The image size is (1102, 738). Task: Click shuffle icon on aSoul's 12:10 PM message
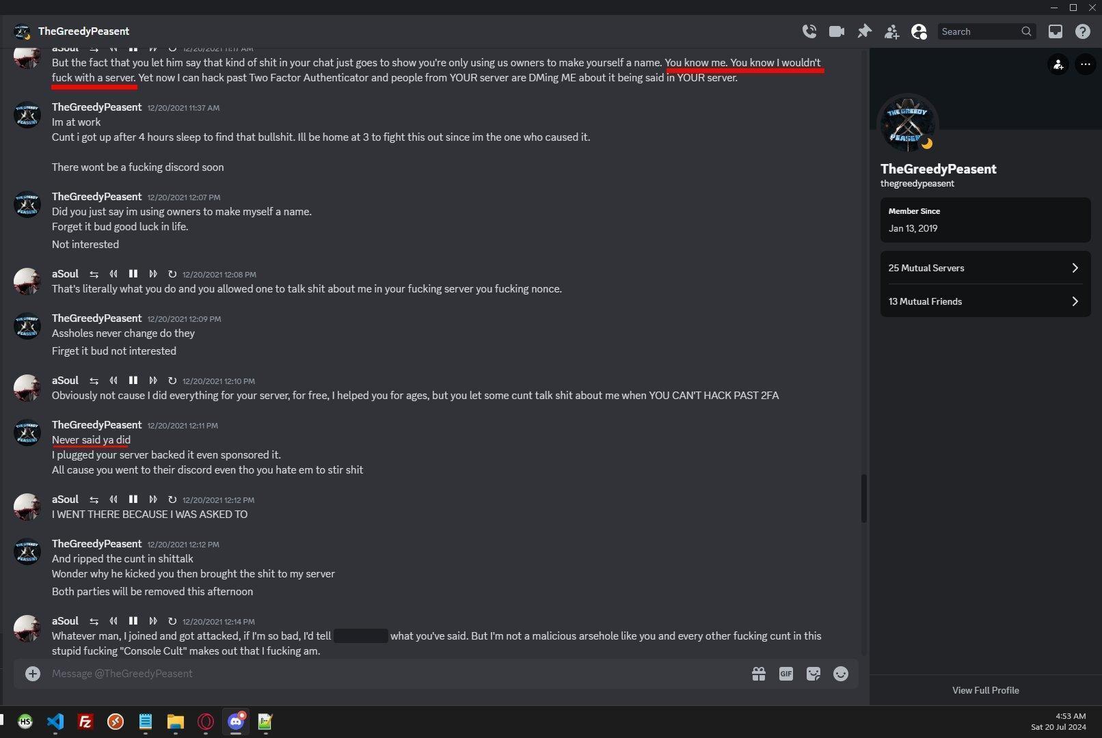coord(94,381)
